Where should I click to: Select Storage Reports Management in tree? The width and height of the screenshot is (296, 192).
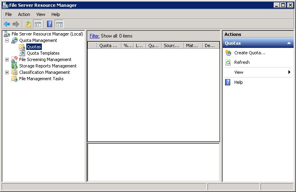pyautogui.click(x=48, y=66)
